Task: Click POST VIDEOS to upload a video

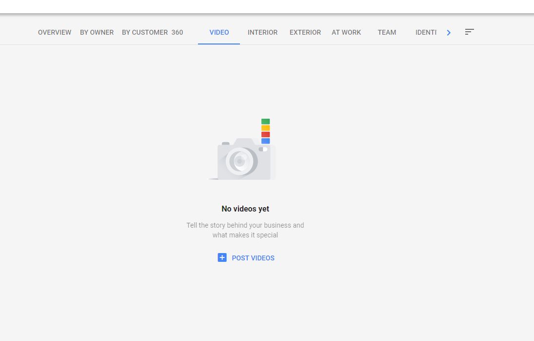Action: click(x=253, y=257)
